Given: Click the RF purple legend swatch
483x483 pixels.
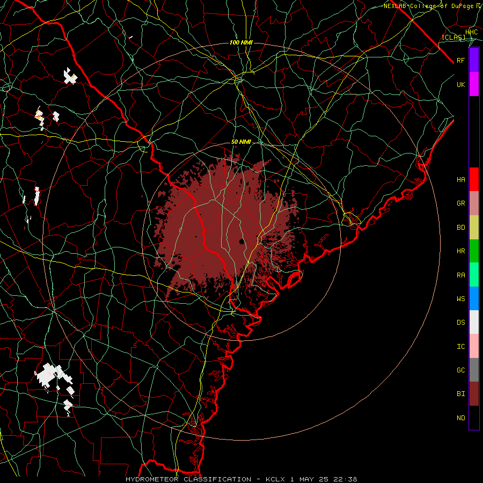Looking at the screenshot, I should click(x=474, y=60).
